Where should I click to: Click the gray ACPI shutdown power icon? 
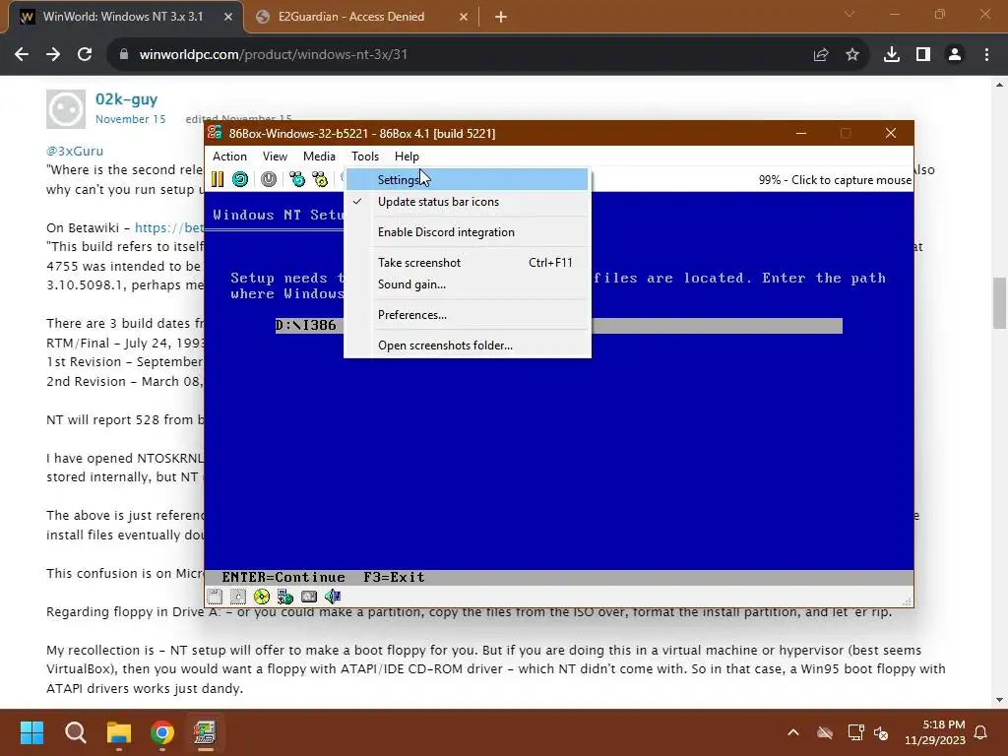(x=269, y=179)
